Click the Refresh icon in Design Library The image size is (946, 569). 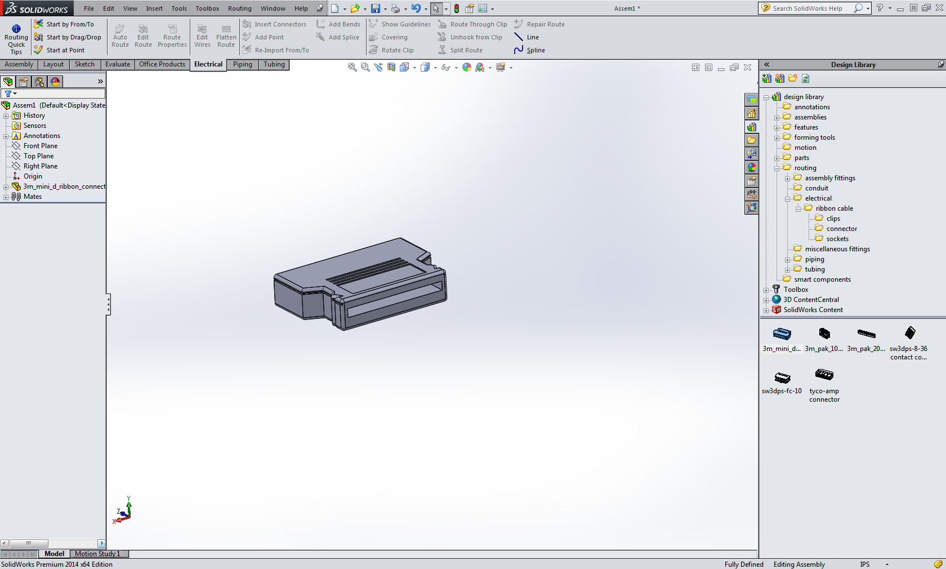(x=806, y=78)
